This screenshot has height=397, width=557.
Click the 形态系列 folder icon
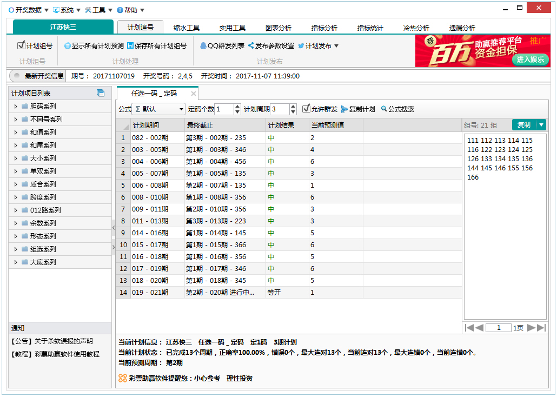click(x=25, y=236)
